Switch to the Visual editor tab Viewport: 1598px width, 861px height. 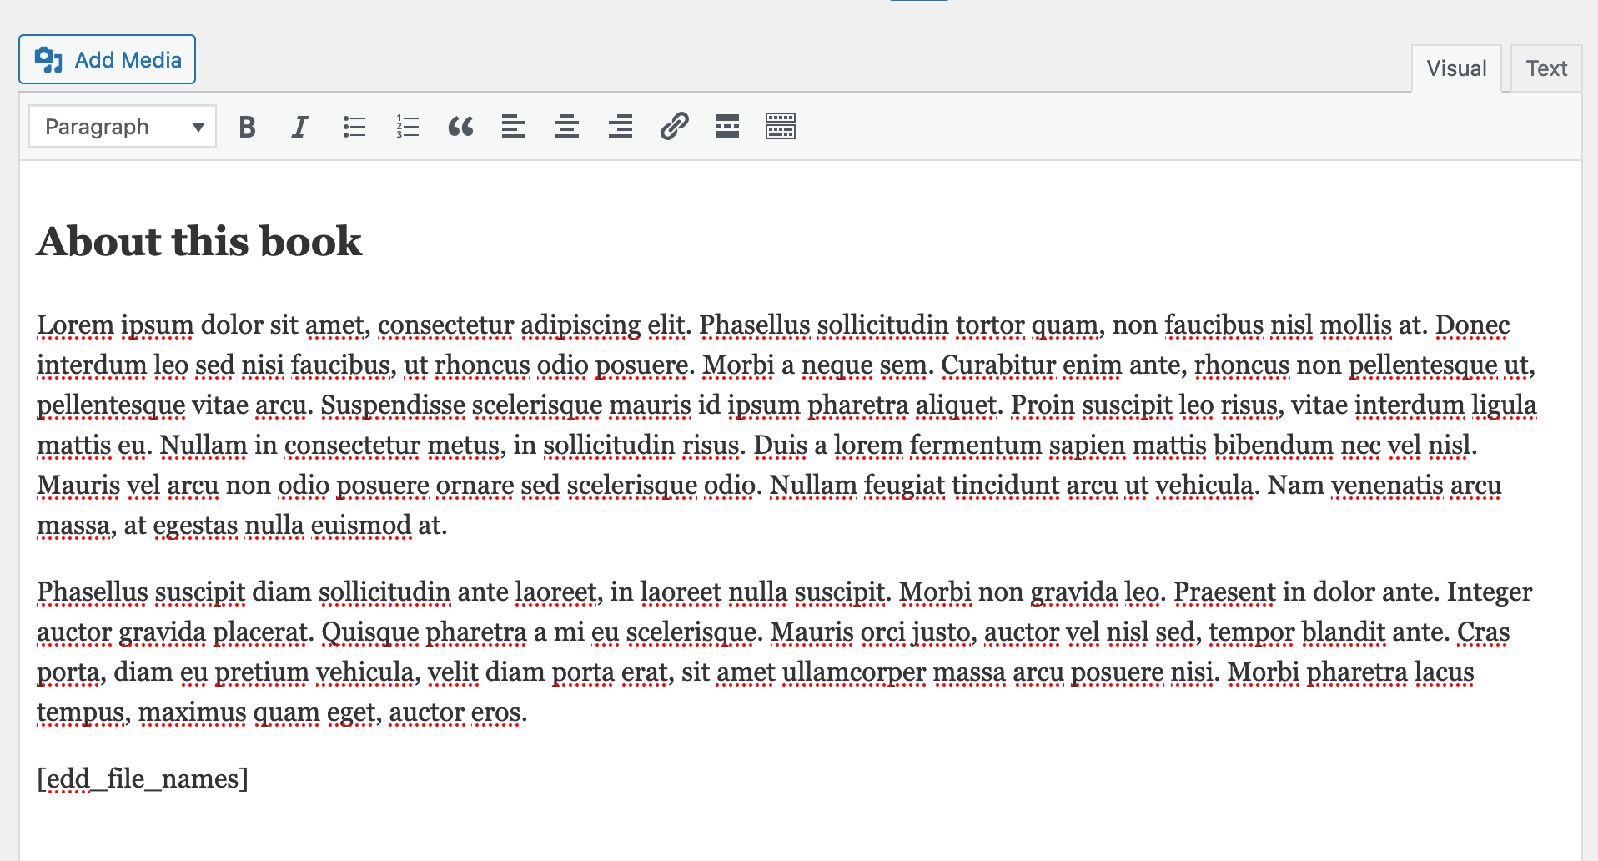pyautogui.click(x=1456, y=68)
